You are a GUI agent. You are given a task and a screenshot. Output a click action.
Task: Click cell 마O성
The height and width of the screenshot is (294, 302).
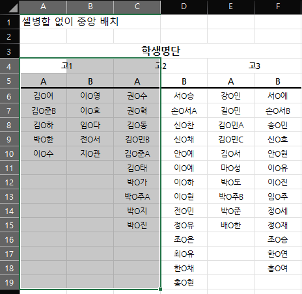coord(230,168)
